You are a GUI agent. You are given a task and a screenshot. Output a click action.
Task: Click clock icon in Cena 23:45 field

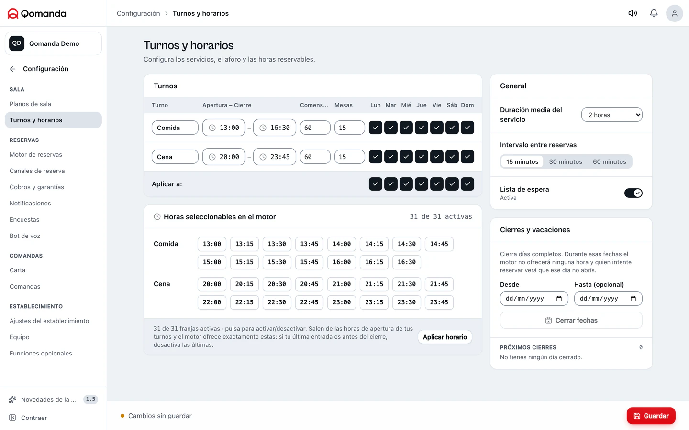click(x=263, y=157)
